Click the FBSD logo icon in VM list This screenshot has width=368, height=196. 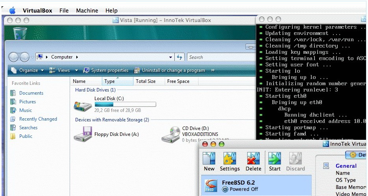[x=211, y=186]
